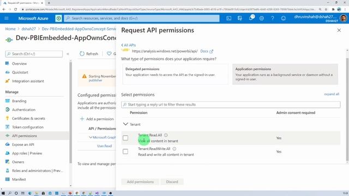Select API permissions in the sidebar

(x=25, y=136)
